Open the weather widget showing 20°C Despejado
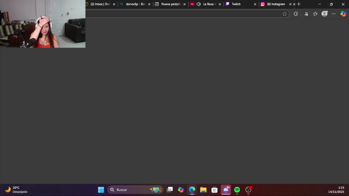The width and height of the screenshot is (349, 196). [x=16, y=190]
